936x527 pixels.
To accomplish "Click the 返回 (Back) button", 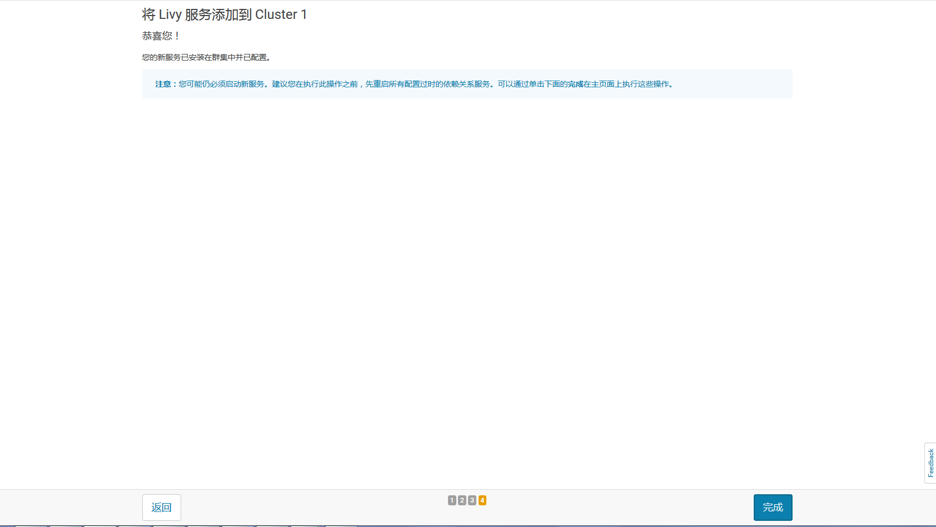I will pos(162,508).
